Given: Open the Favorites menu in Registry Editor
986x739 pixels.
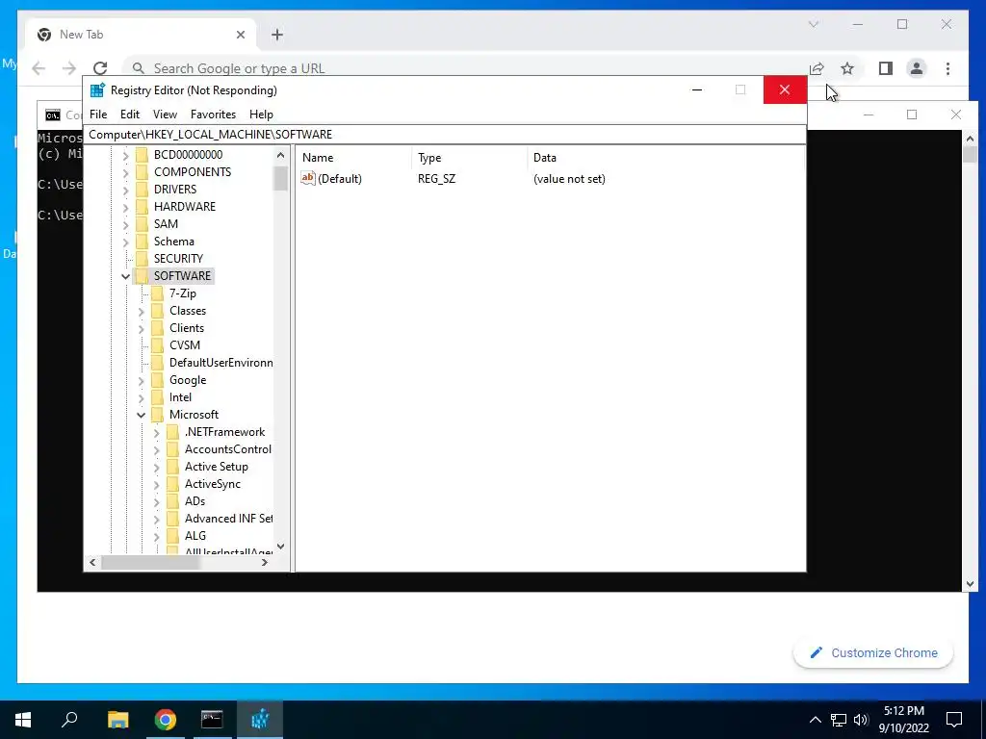Looking at the screenshot, I should [213, 115].
